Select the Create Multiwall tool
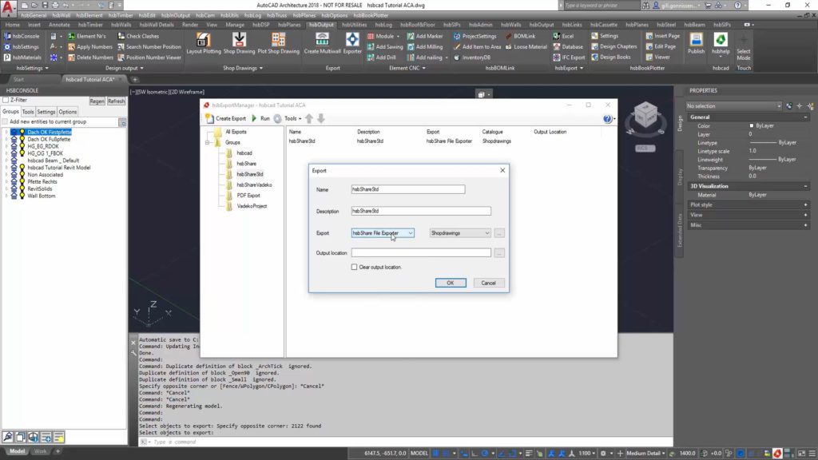Screen dimensions: 818x460 [x=322, y=43]
